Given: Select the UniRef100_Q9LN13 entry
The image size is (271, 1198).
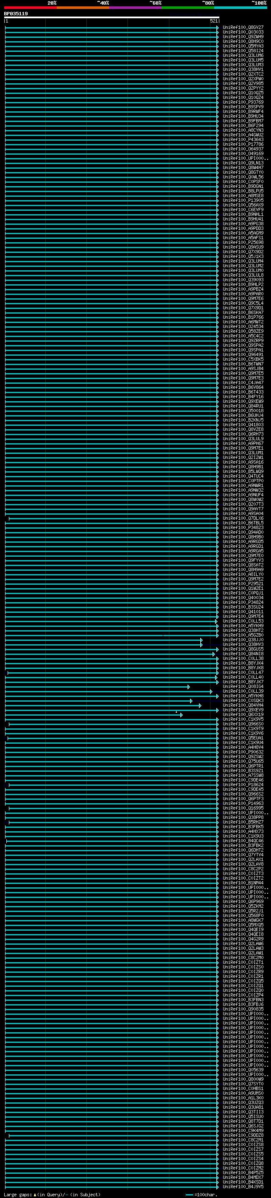Looking at the screenshot, I should point(243,163).
